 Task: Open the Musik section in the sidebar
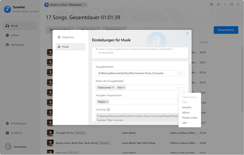point(20,26)
